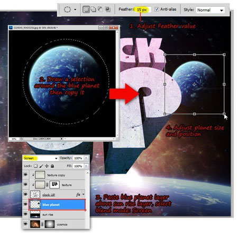Screen dimensions: 238x236
Task: Click the mask link icon on cosmos layer
Action: pos(42,224)
